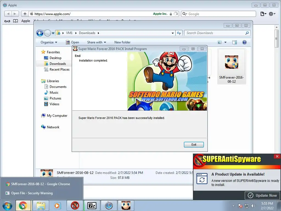This screenshot has width=281, height=211.
Task: Click the Google Chrome taskbar icon
Action: tap(24, 206)
